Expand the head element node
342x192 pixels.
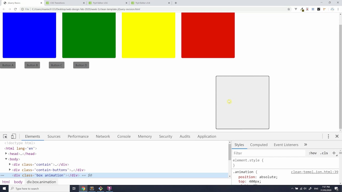pos(6,154)
